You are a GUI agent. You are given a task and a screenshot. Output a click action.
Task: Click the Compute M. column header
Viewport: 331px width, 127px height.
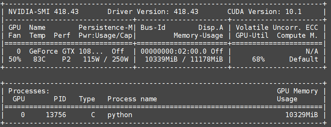point(297,36)
